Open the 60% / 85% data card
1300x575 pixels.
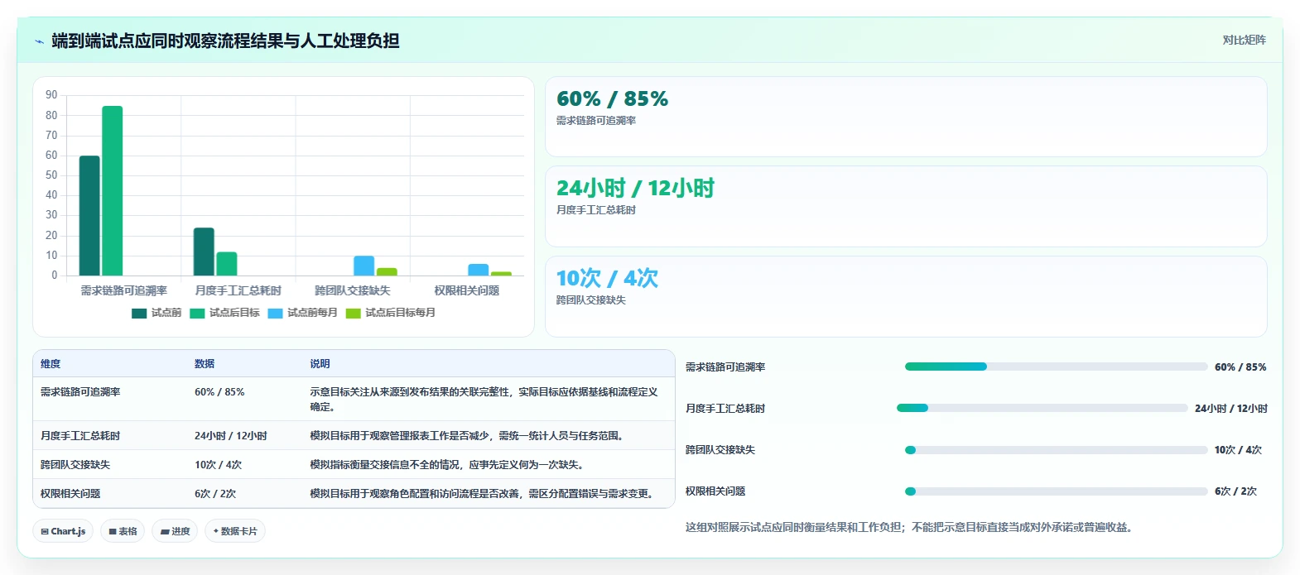tap(906, 117)
